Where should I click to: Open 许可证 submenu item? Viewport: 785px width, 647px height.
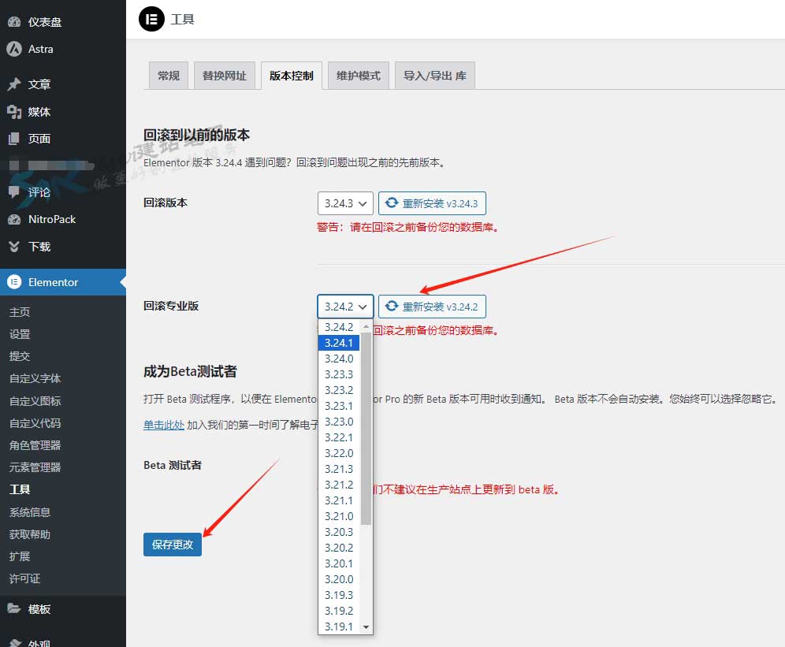click(x=24, y=578)
